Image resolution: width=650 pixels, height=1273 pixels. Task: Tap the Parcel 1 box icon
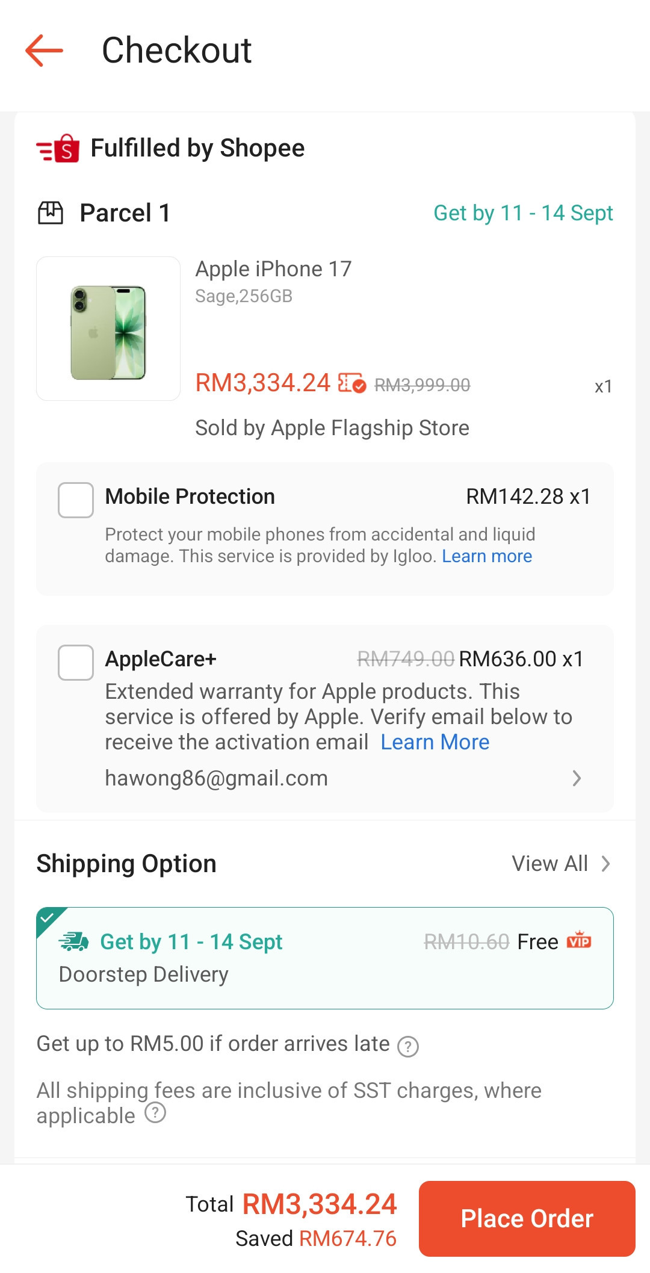(51, 213)
